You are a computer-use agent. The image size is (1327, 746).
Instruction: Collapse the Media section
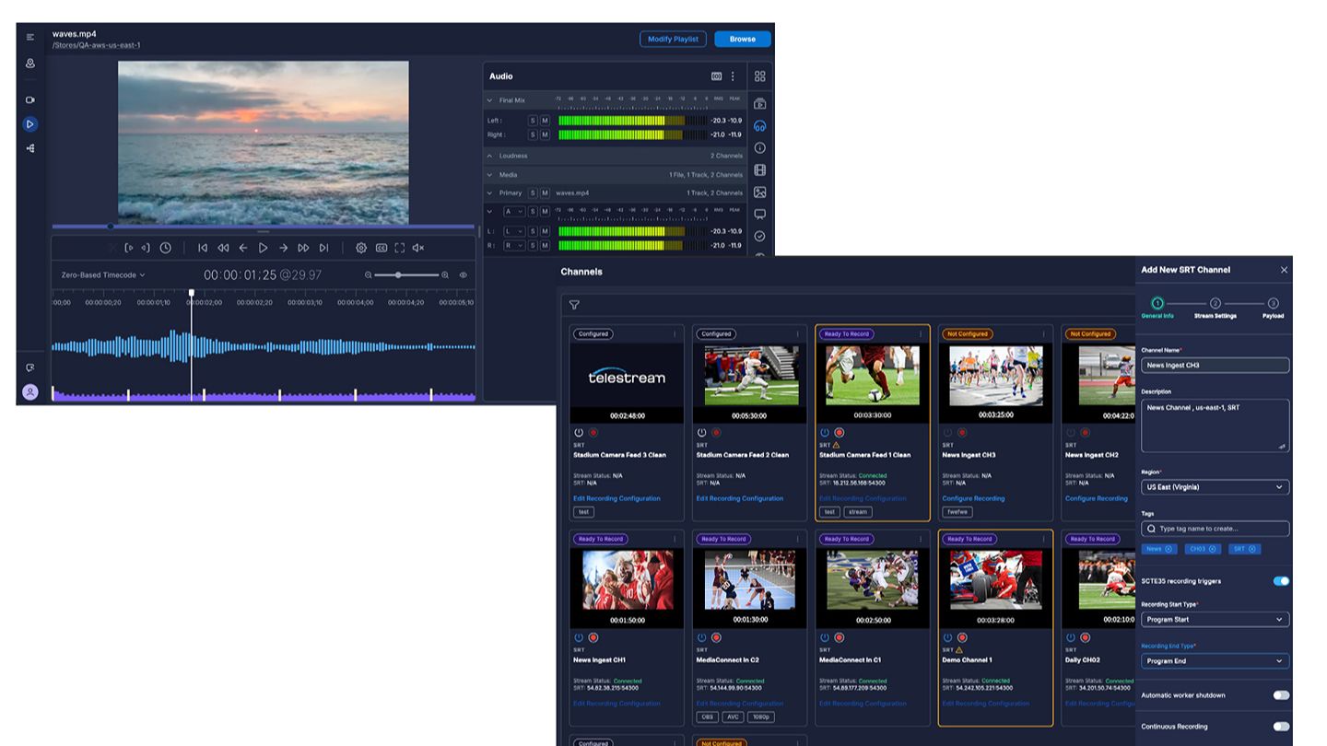pyautogui.click(x=490, y=174)
